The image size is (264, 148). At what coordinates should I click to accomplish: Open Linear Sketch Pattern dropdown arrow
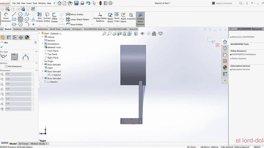[92, 19]
